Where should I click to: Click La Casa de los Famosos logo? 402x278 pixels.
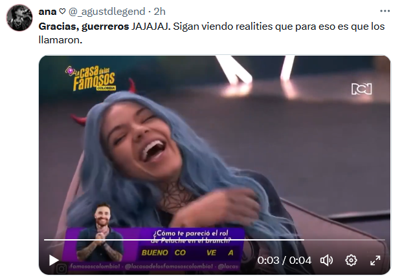(x=91, y=78)
